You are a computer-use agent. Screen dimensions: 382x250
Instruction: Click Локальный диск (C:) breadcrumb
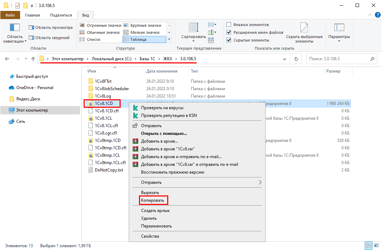[x=111, y=59]
